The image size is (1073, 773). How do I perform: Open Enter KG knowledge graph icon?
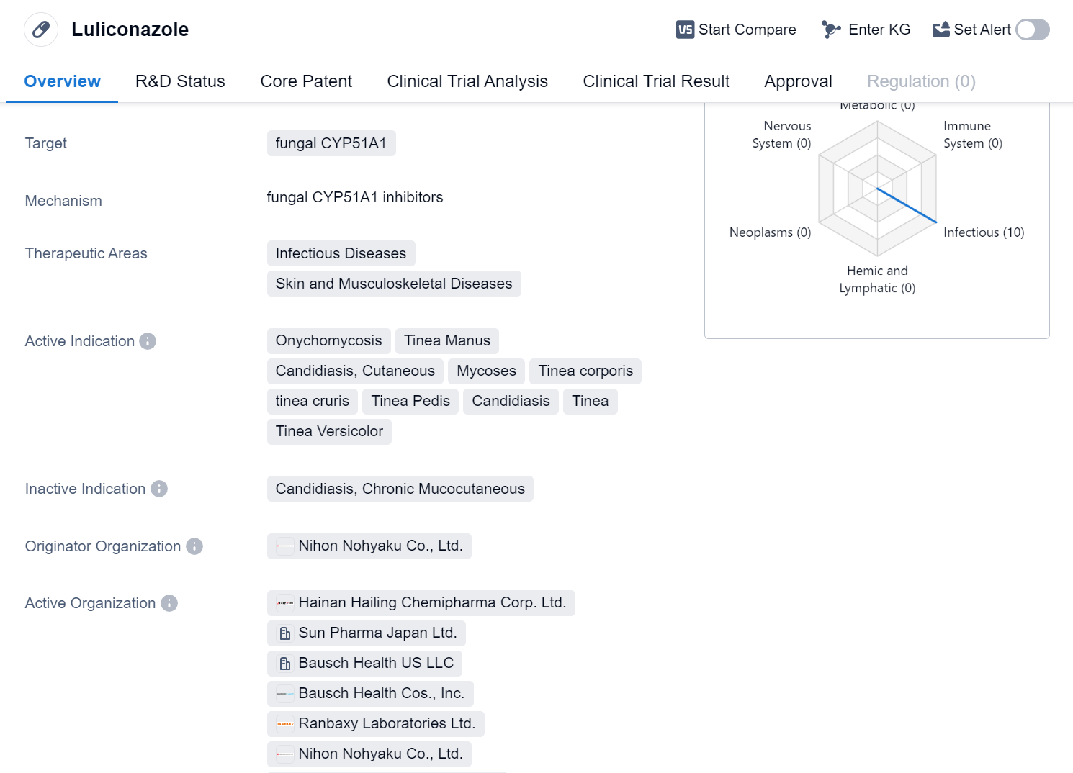click(831, 30)
